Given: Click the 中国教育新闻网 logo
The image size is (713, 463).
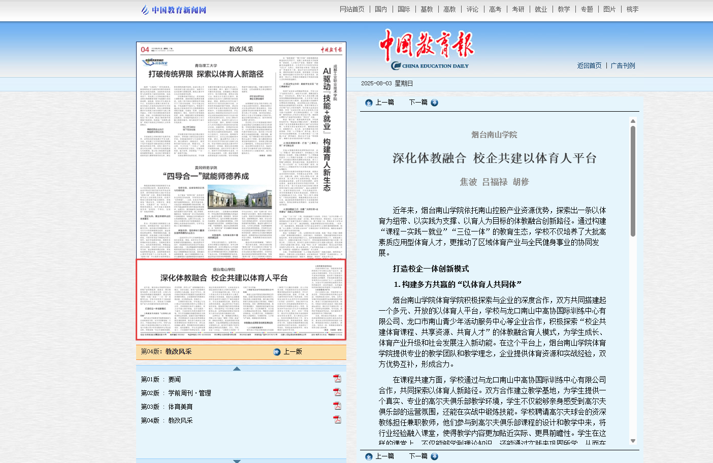Looking at the screenshot, I should 174,10.
